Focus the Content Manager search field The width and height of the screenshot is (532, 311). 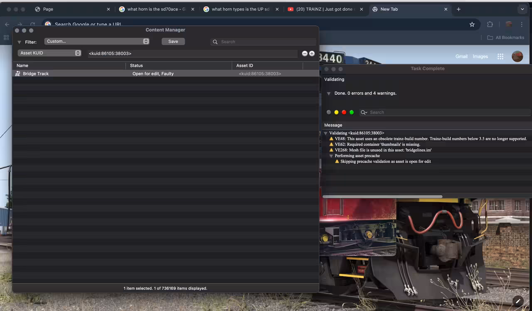tap(263, 42)
